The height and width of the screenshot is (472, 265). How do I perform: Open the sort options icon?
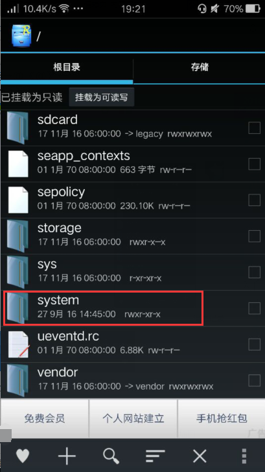tap(156, 456)
